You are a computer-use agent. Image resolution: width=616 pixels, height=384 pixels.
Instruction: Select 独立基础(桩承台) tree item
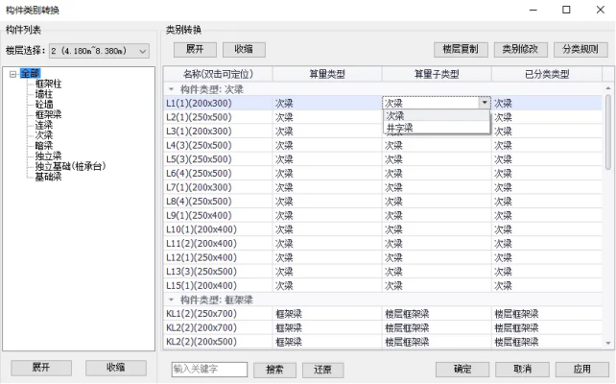[x=70, y=166]
